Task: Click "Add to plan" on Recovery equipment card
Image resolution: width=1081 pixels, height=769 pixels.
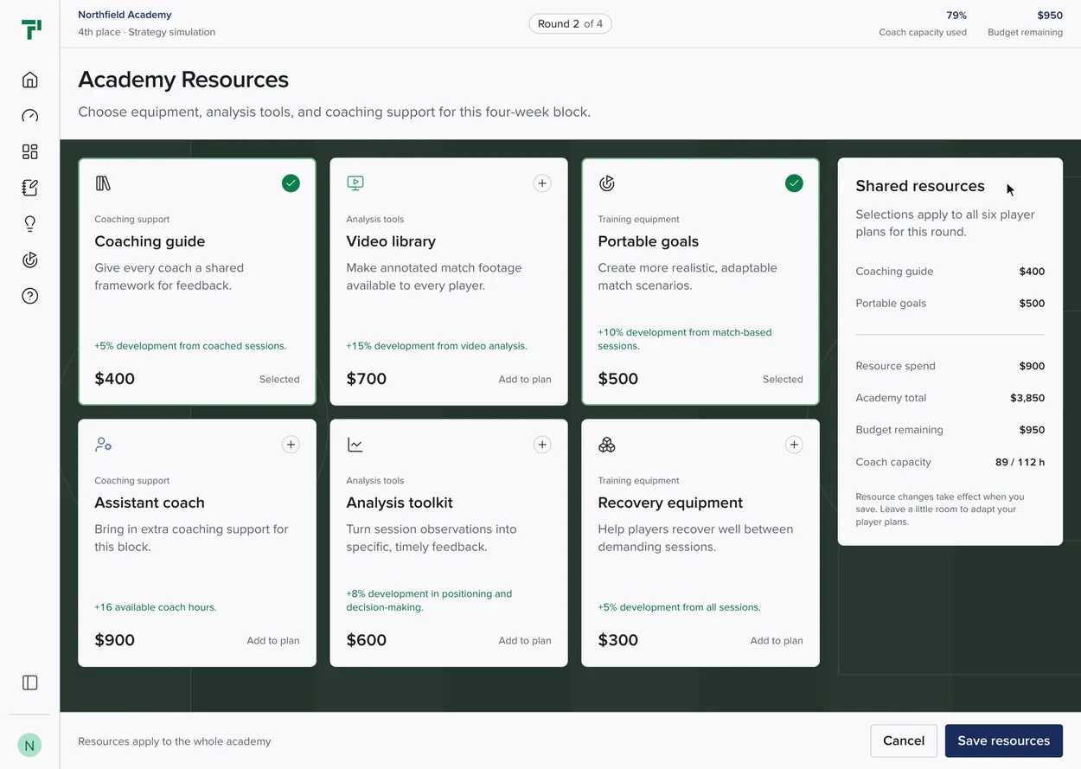Action: [x=777, y=641]
